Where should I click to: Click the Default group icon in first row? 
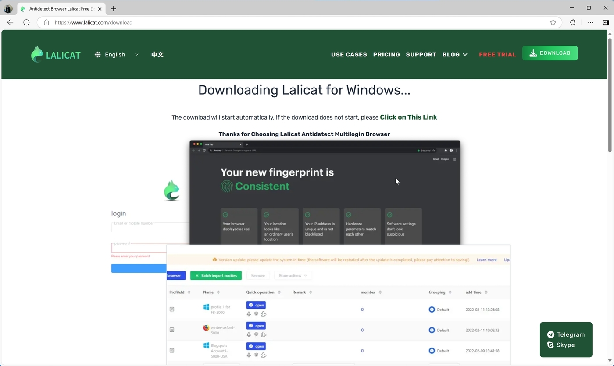432,310
